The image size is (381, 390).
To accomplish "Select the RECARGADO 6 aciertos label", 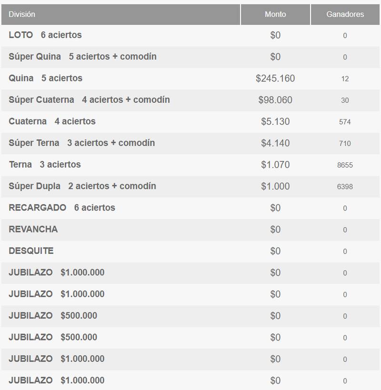I will [x=62, y=208].
